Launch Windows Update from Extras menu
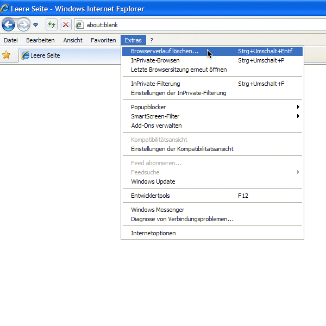The width and height of the screenshot is (326, 326). tap(212, 181)
